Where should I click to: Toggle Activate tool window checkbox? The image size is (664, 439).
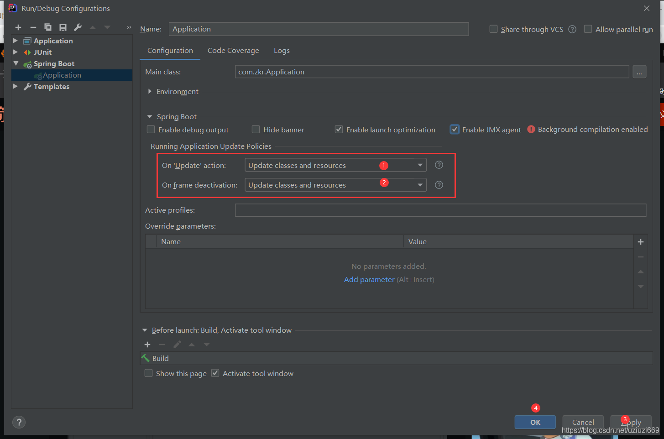[x=215, y=373]
